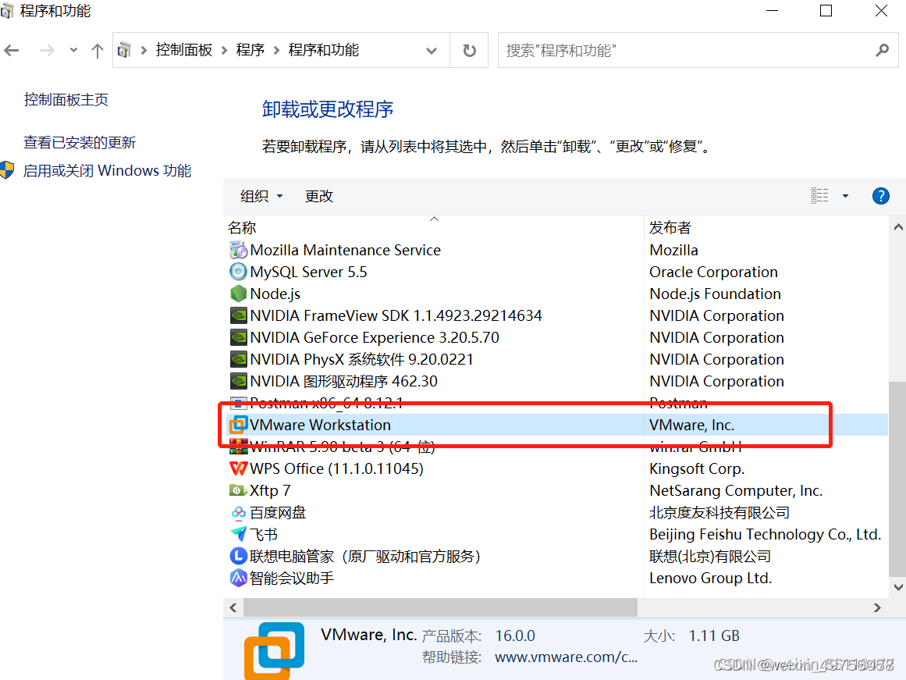
Task: Click the 智能会议助手 icon
Action: [x=238, y=579]
